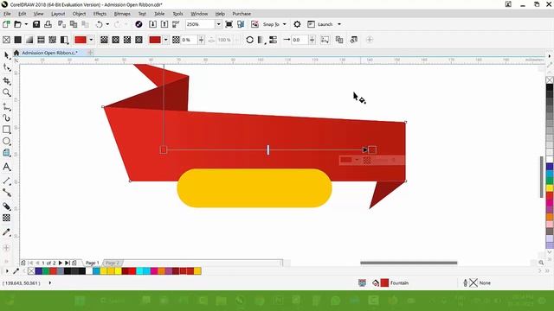Viewport: 554px width, 311px height.
Task: Open node color dropdown arrow
Action: [x=165, y=40]
